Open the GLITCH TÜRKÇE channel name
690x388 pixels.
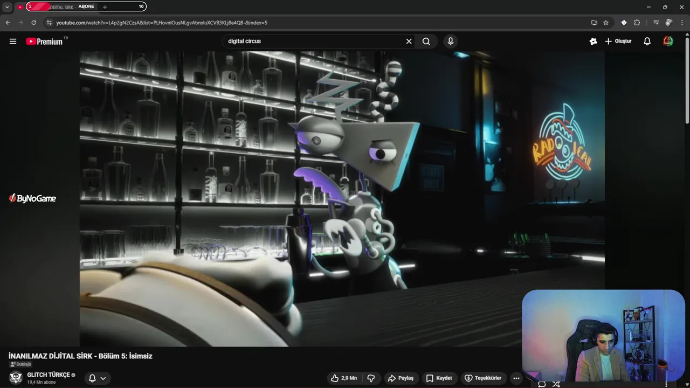[x=49, y=375]
